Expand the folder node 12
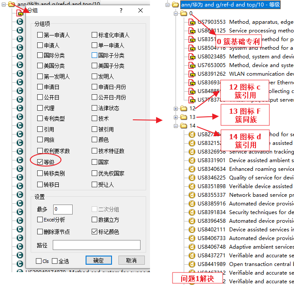Screen dimensions: 294x285 (x=176, y=109)
